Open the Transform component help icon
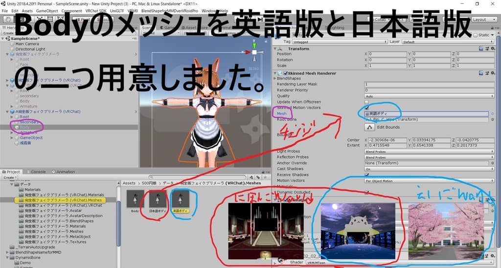 (x=481, y=49)
